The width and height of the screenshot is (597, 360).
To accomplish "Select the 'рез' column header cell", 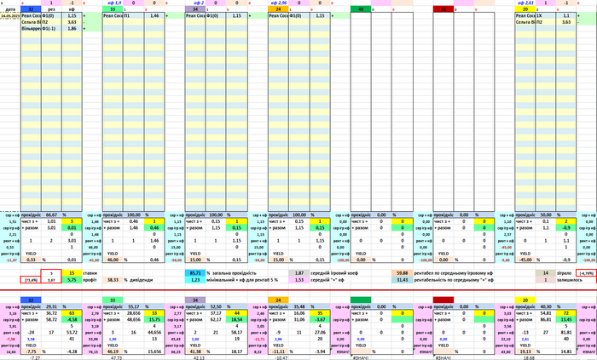I will pos(51,9).
